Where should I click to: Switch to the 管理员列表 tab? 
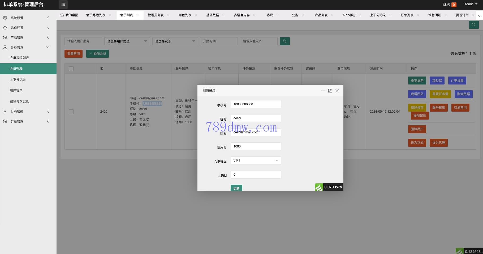pyautogui.click(x=156, y=15)
